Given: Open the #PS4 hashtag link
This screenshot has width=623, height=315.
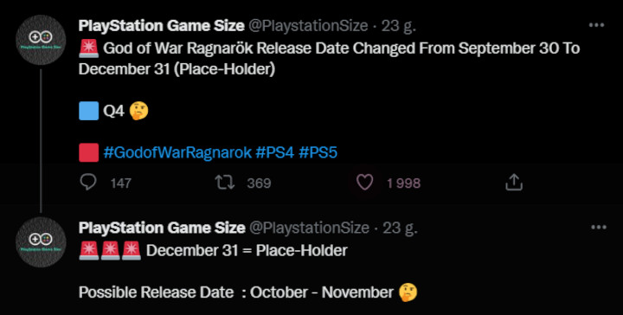Looking at the screenshot, I should [x=275, y=153].
